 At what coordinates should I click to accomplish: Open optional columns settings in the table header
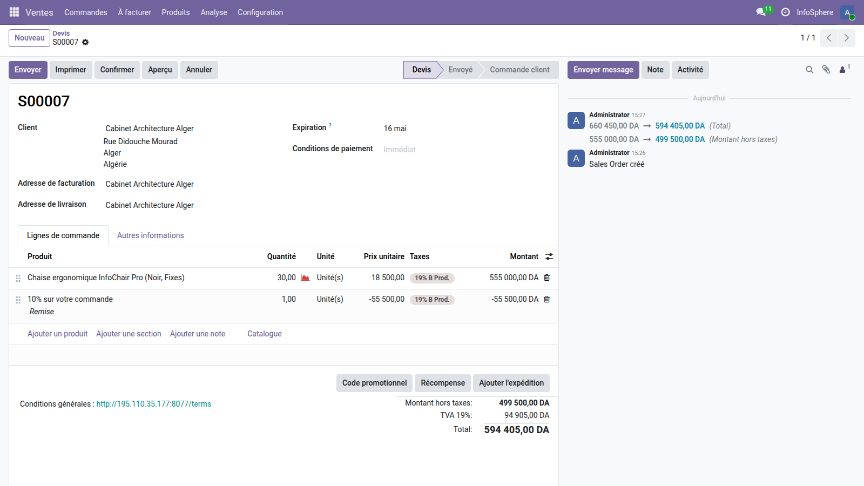(549, 256)
